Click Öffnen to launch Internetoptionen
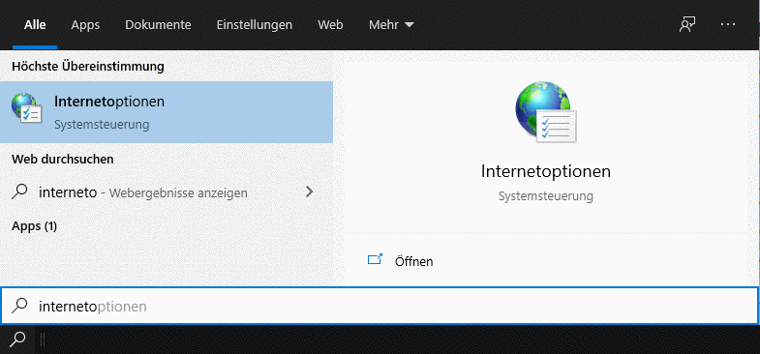The width and height of the screenshot is (760, 354). point(413,261)
